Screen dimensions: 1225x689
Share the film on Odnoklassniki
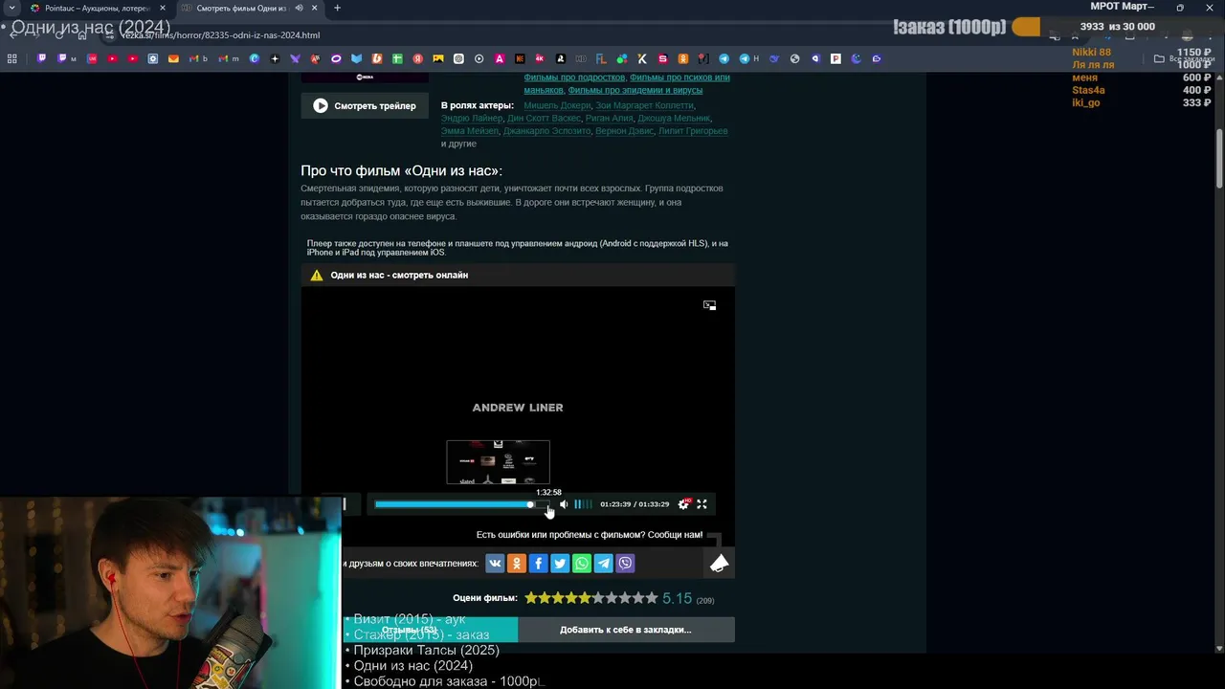click(x=517, y=564)
